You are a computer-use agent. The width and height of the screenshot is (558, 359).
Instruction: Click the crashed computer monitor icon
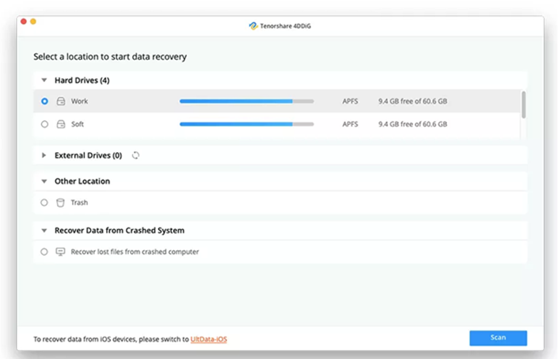point(60,252)
